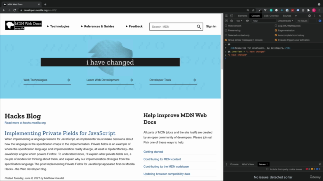Click the MDN search magnifier icon
This screenshot has height=181, width=323.
coord(199,27)
